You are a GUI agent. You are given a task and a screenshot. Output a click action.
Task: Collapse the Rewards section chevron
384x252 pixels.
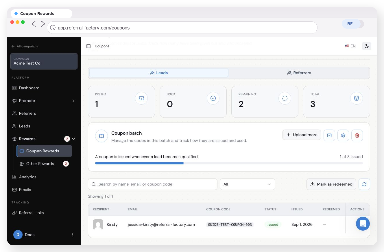73,139
